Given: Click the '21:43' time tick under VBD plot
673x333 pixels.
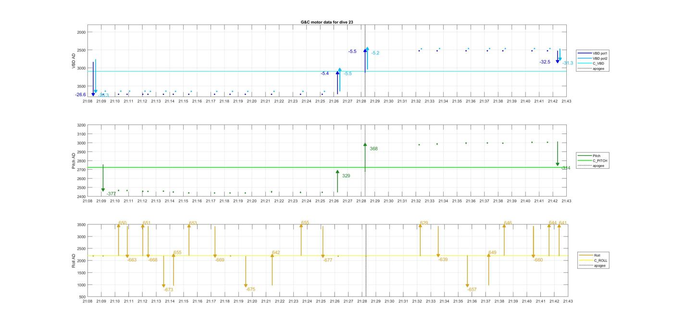Looking at the screenshot, I should (x=567, y=101).
